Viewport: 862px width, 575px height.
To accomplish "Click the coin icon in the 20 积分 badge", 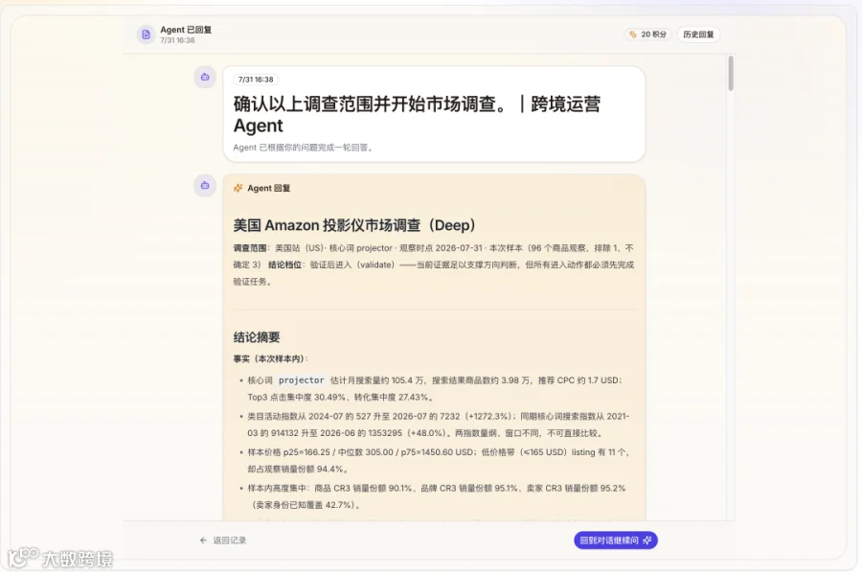I will point(633,34).
